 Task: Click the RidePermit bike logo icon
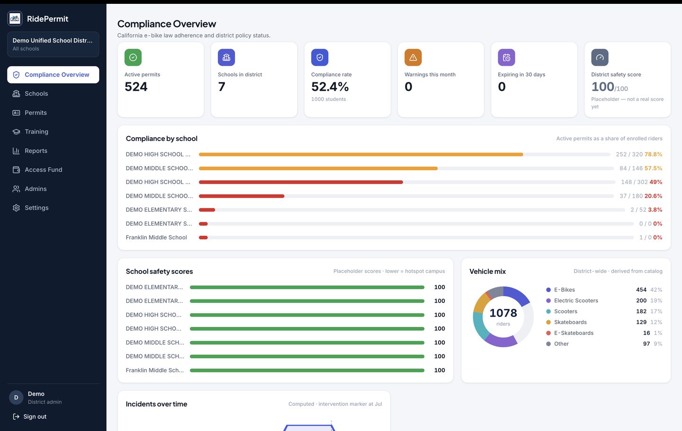pyautogui.click(x=15, y=18)
